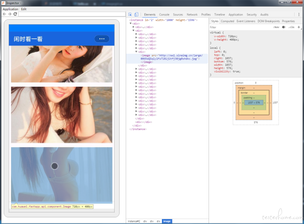Click the color palette icon beside :hov
Image resolution: width=304 pixels, height=224 pixels.
point(284,27)
